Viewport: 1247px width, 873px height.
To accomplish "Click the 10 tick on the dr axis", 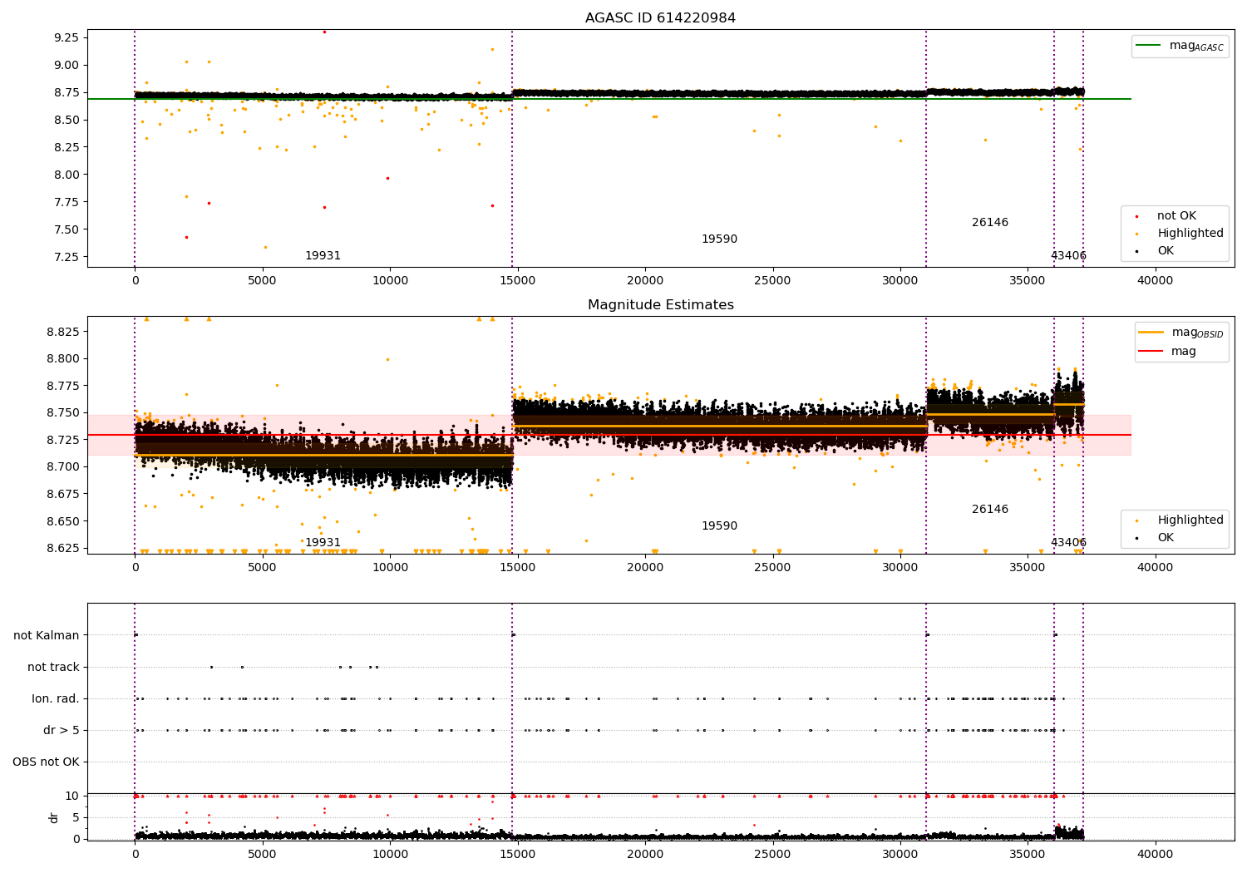I will pos(72,796).
